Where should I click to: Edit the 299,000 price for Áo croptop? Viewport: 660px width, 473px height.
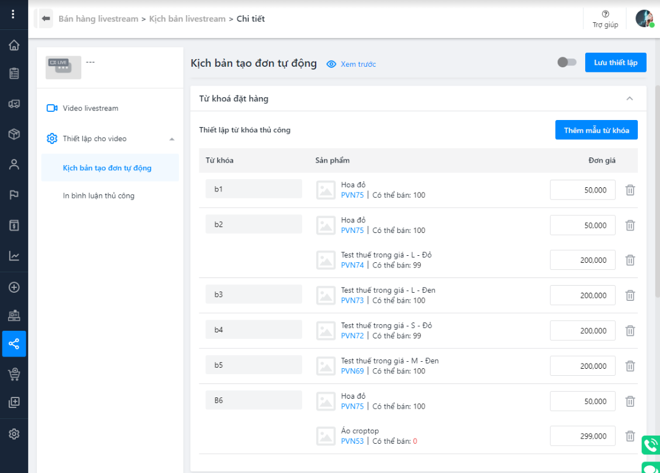click(583, 436)
